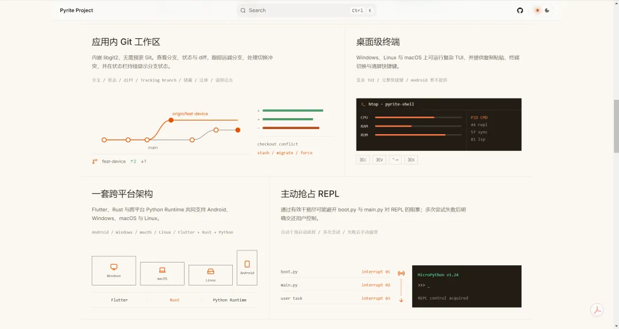Image resolution: width=619 pixels, height=329 pixels.
Task: Click the ⌘K clear screen shortcut key
Action: (411, 159)
